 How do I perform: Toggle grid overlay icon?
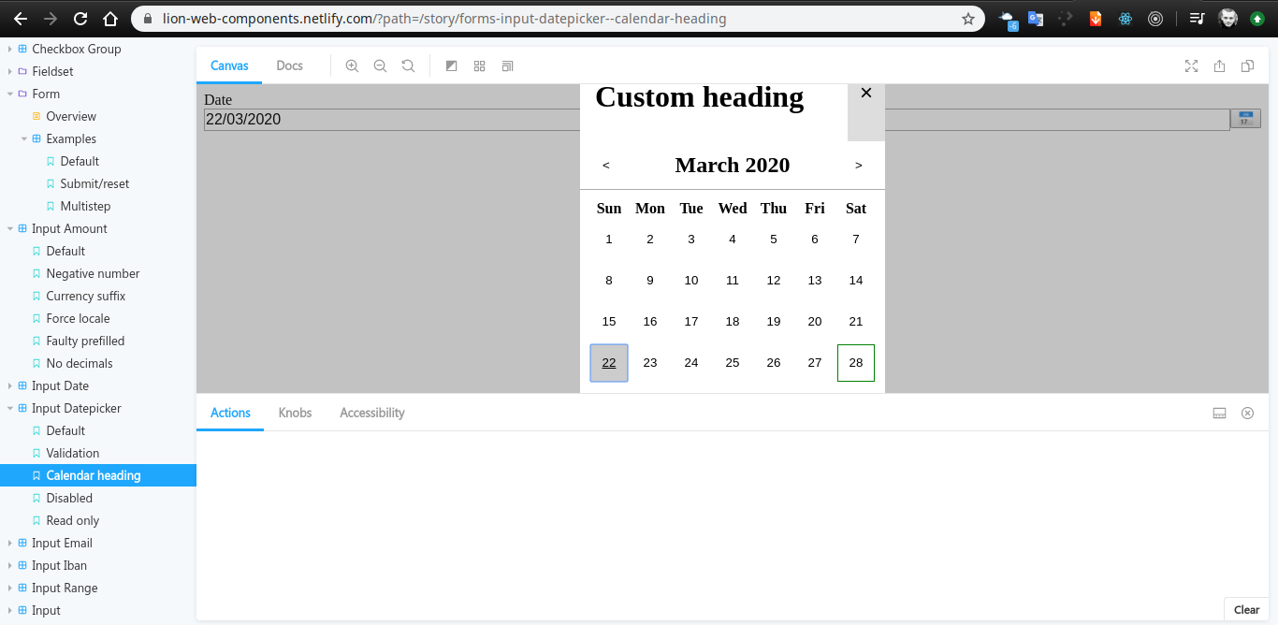480,65
